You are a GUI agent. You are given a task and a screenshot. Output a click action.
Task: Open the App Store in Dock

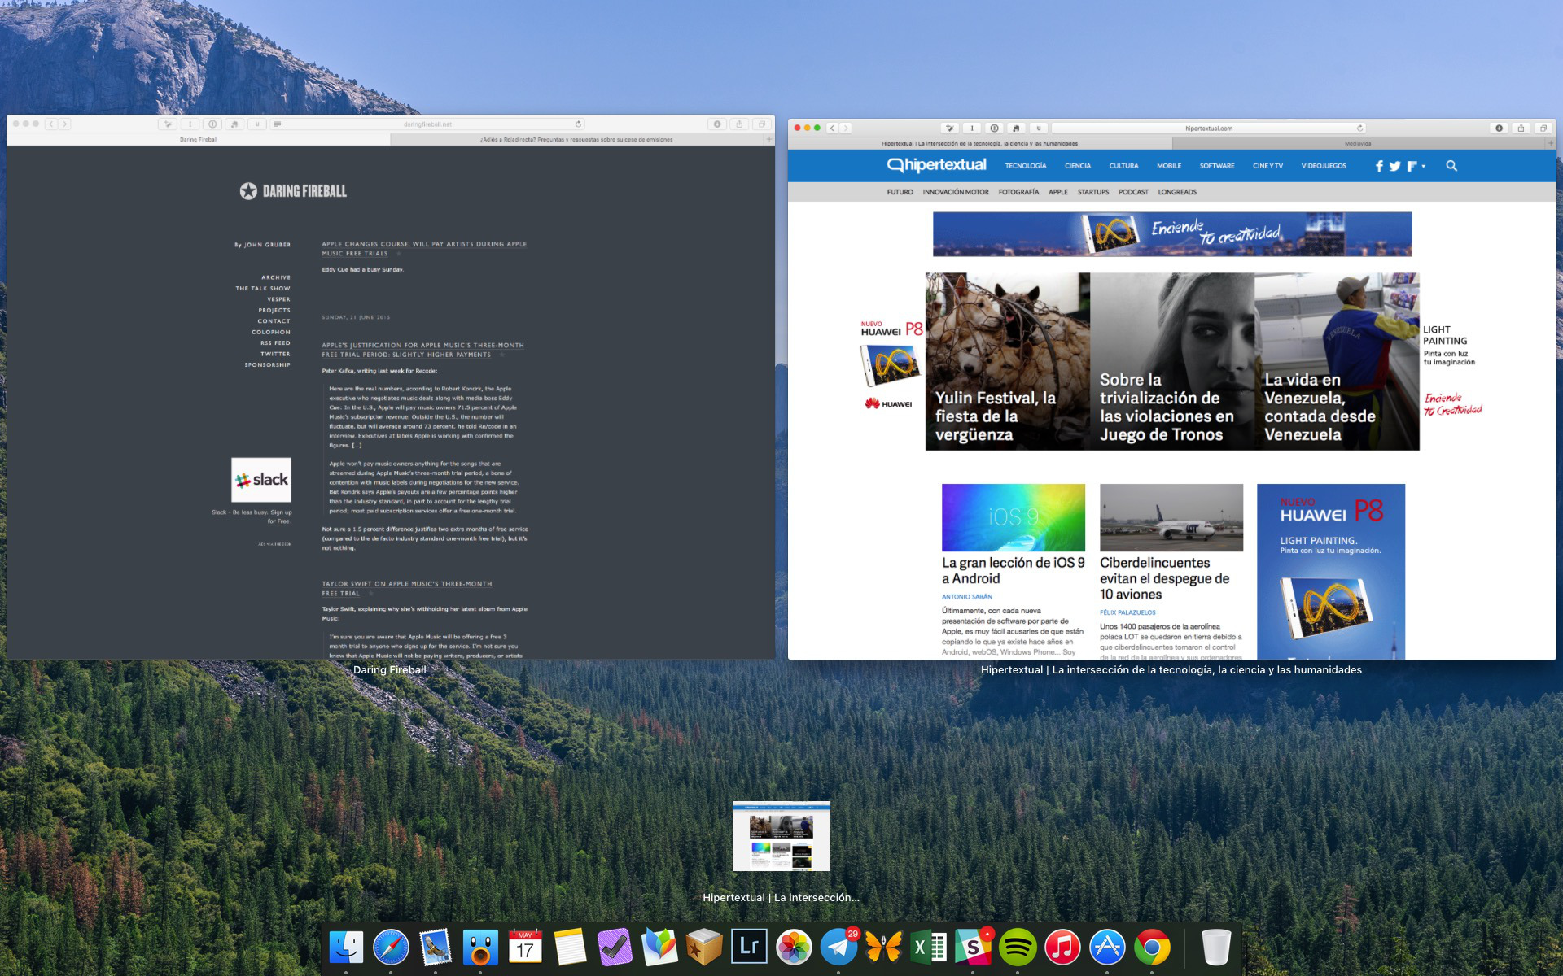(x=1107, y=948)
